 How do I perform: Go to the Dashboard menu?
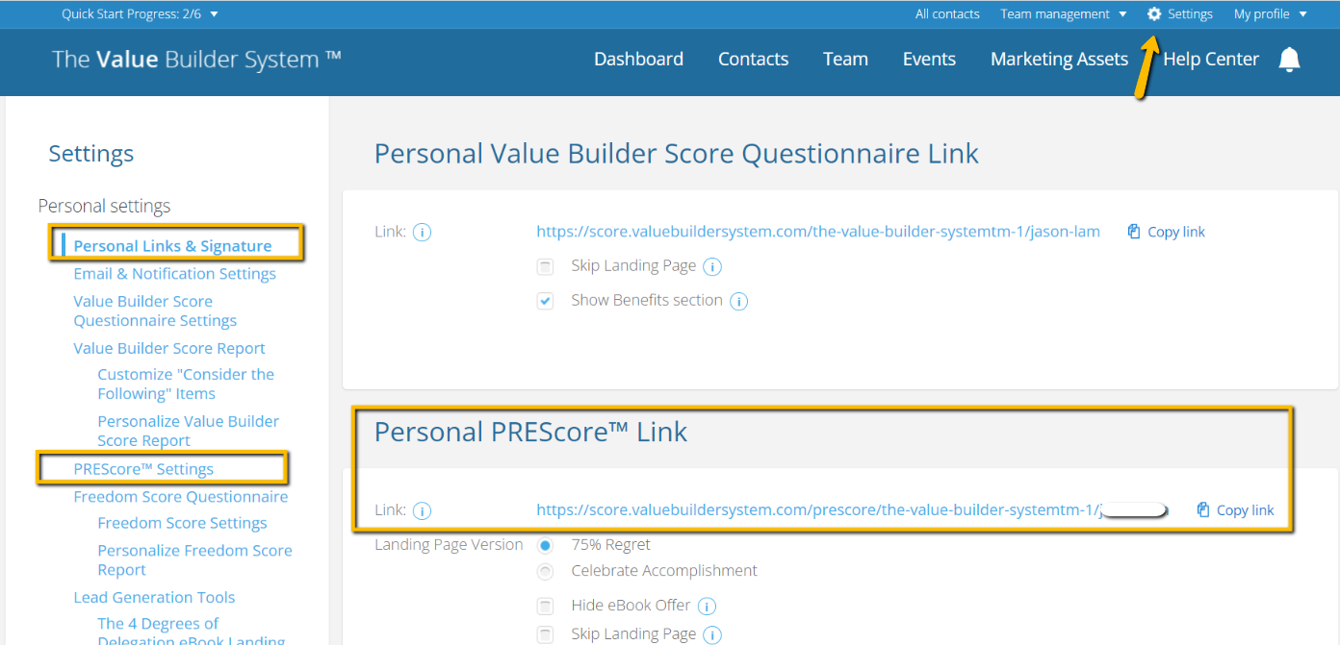point(638,60)
